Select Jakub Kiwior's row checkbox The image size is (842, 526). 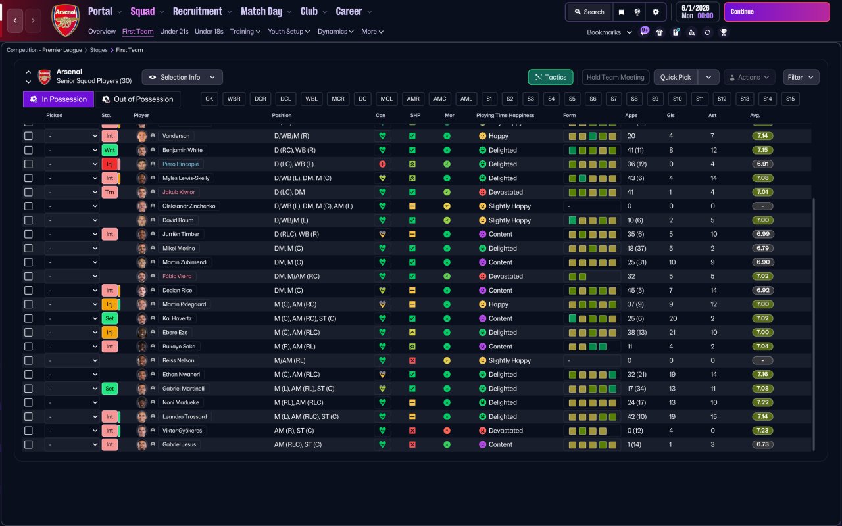pos(28,192)
